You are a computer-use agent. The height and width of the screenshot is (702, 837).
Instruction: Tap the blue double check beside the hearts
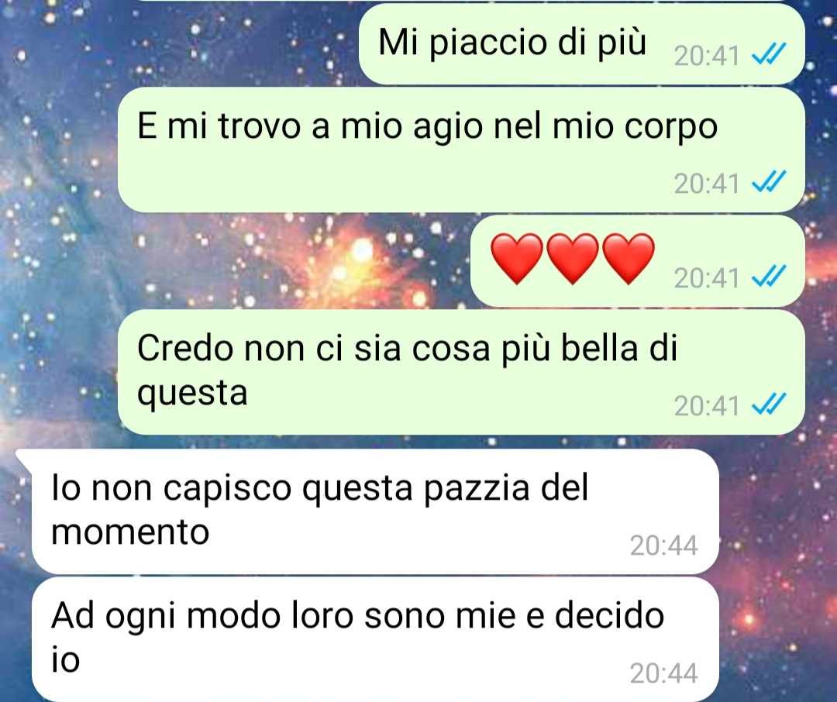click(769, 276)
